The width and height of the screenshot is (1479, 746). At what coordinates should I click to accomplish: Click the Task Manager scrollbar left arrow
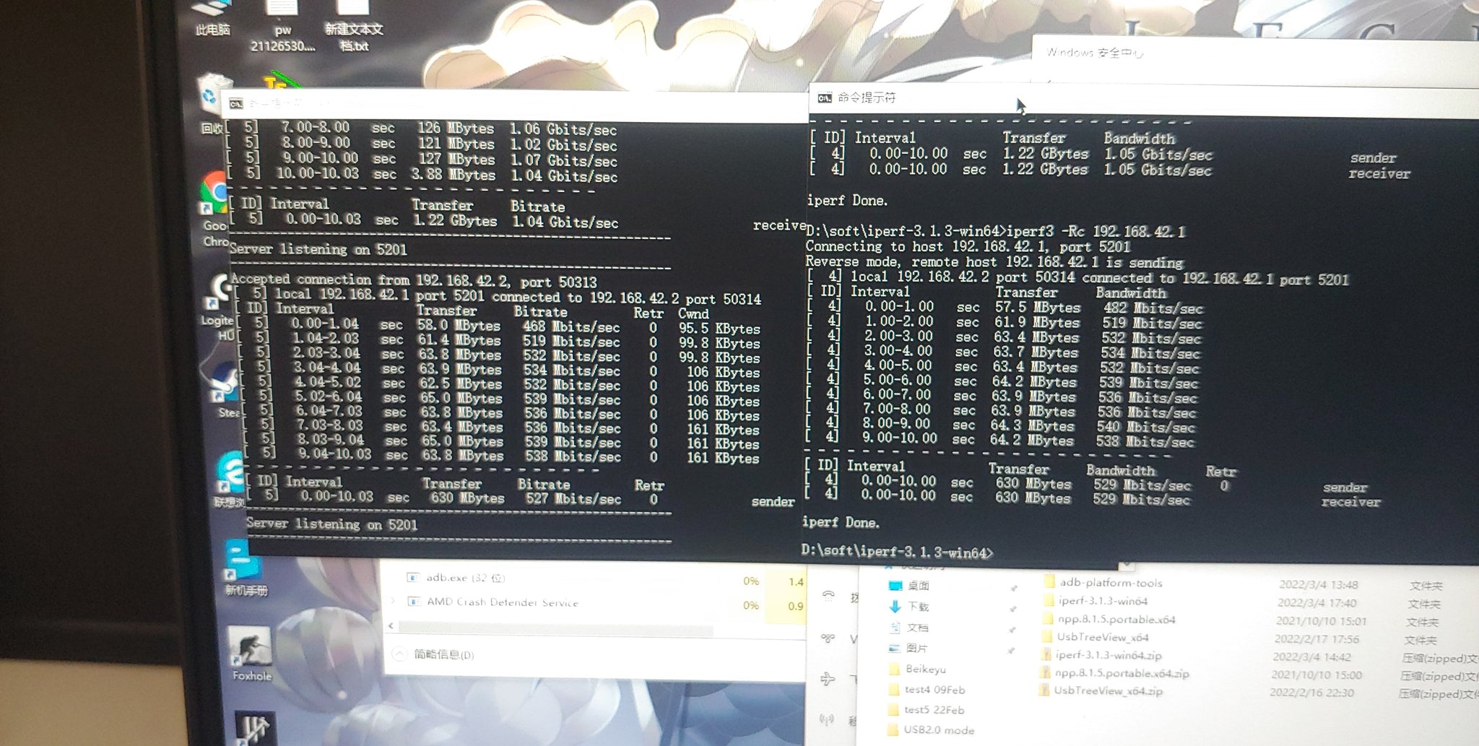(x=391, y=625)
